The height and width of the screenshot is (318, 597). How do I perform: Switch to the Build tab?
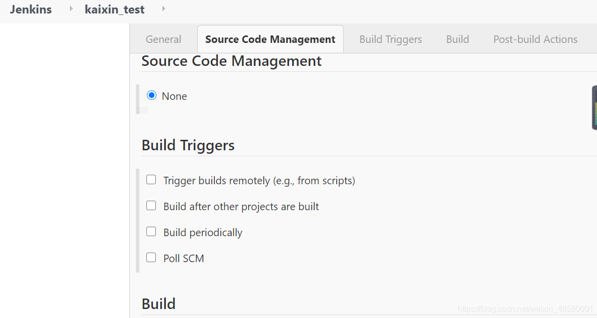coord(457,39)
